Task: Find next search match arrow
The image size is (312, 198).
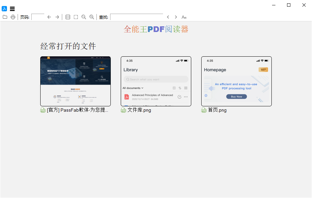Action: [176, 17]
